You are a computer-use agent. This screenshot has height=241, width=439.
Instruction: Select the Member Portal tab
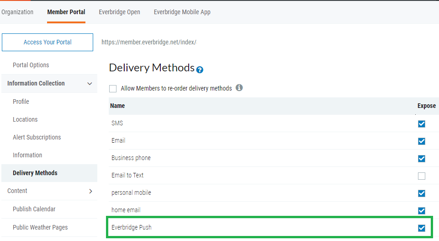66,12
